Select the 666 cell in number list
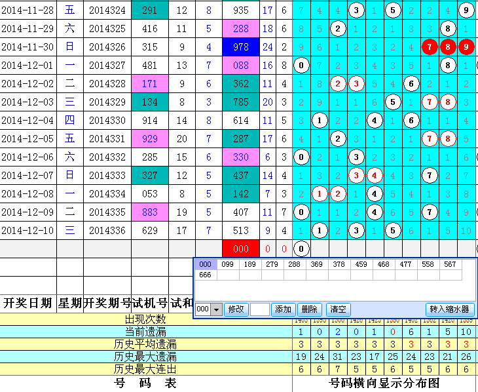Image resolution: width=478 pixels, height=392 pixels. 206,275
